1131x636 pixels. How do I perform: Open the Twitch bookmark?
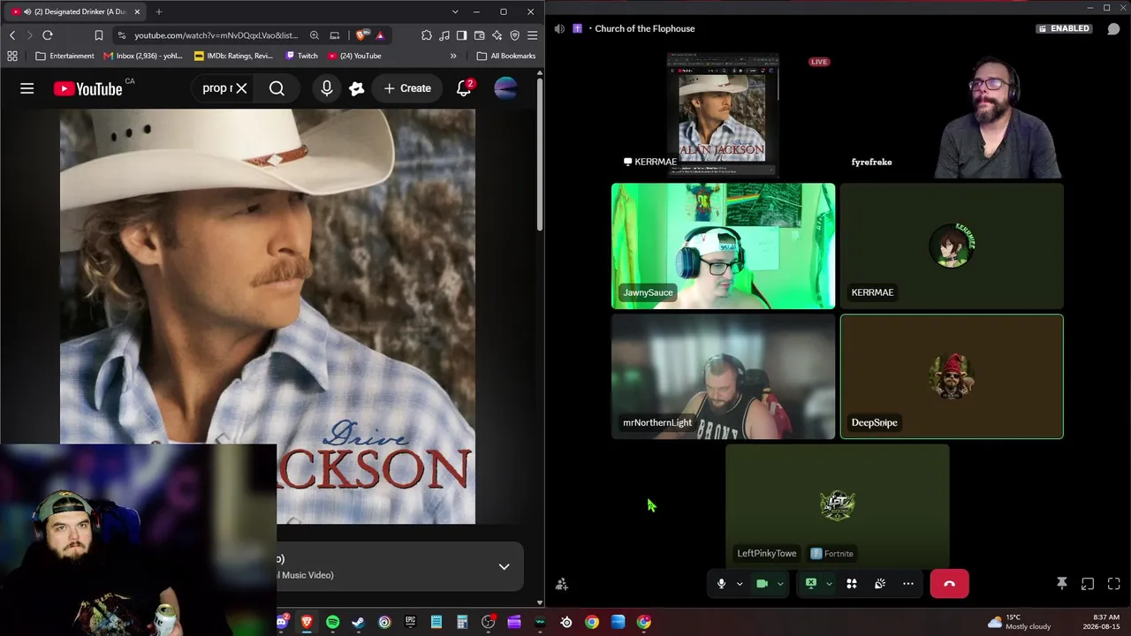[x=301, y=56]
